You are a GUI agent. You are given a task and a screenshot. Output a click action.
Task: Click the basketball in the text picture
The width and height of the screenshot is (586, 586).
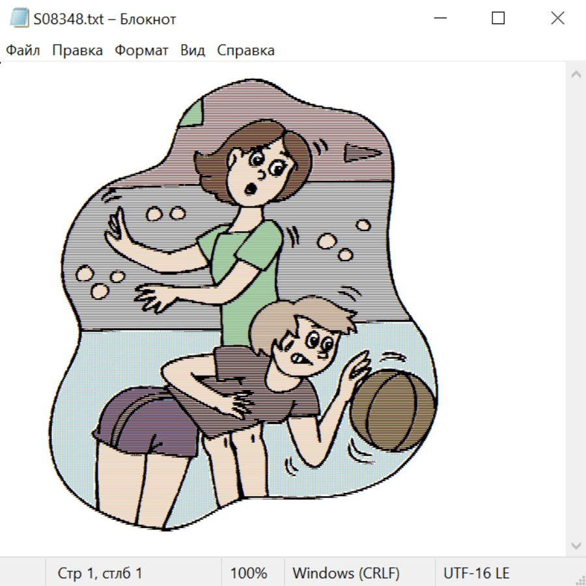pos(392,410)
